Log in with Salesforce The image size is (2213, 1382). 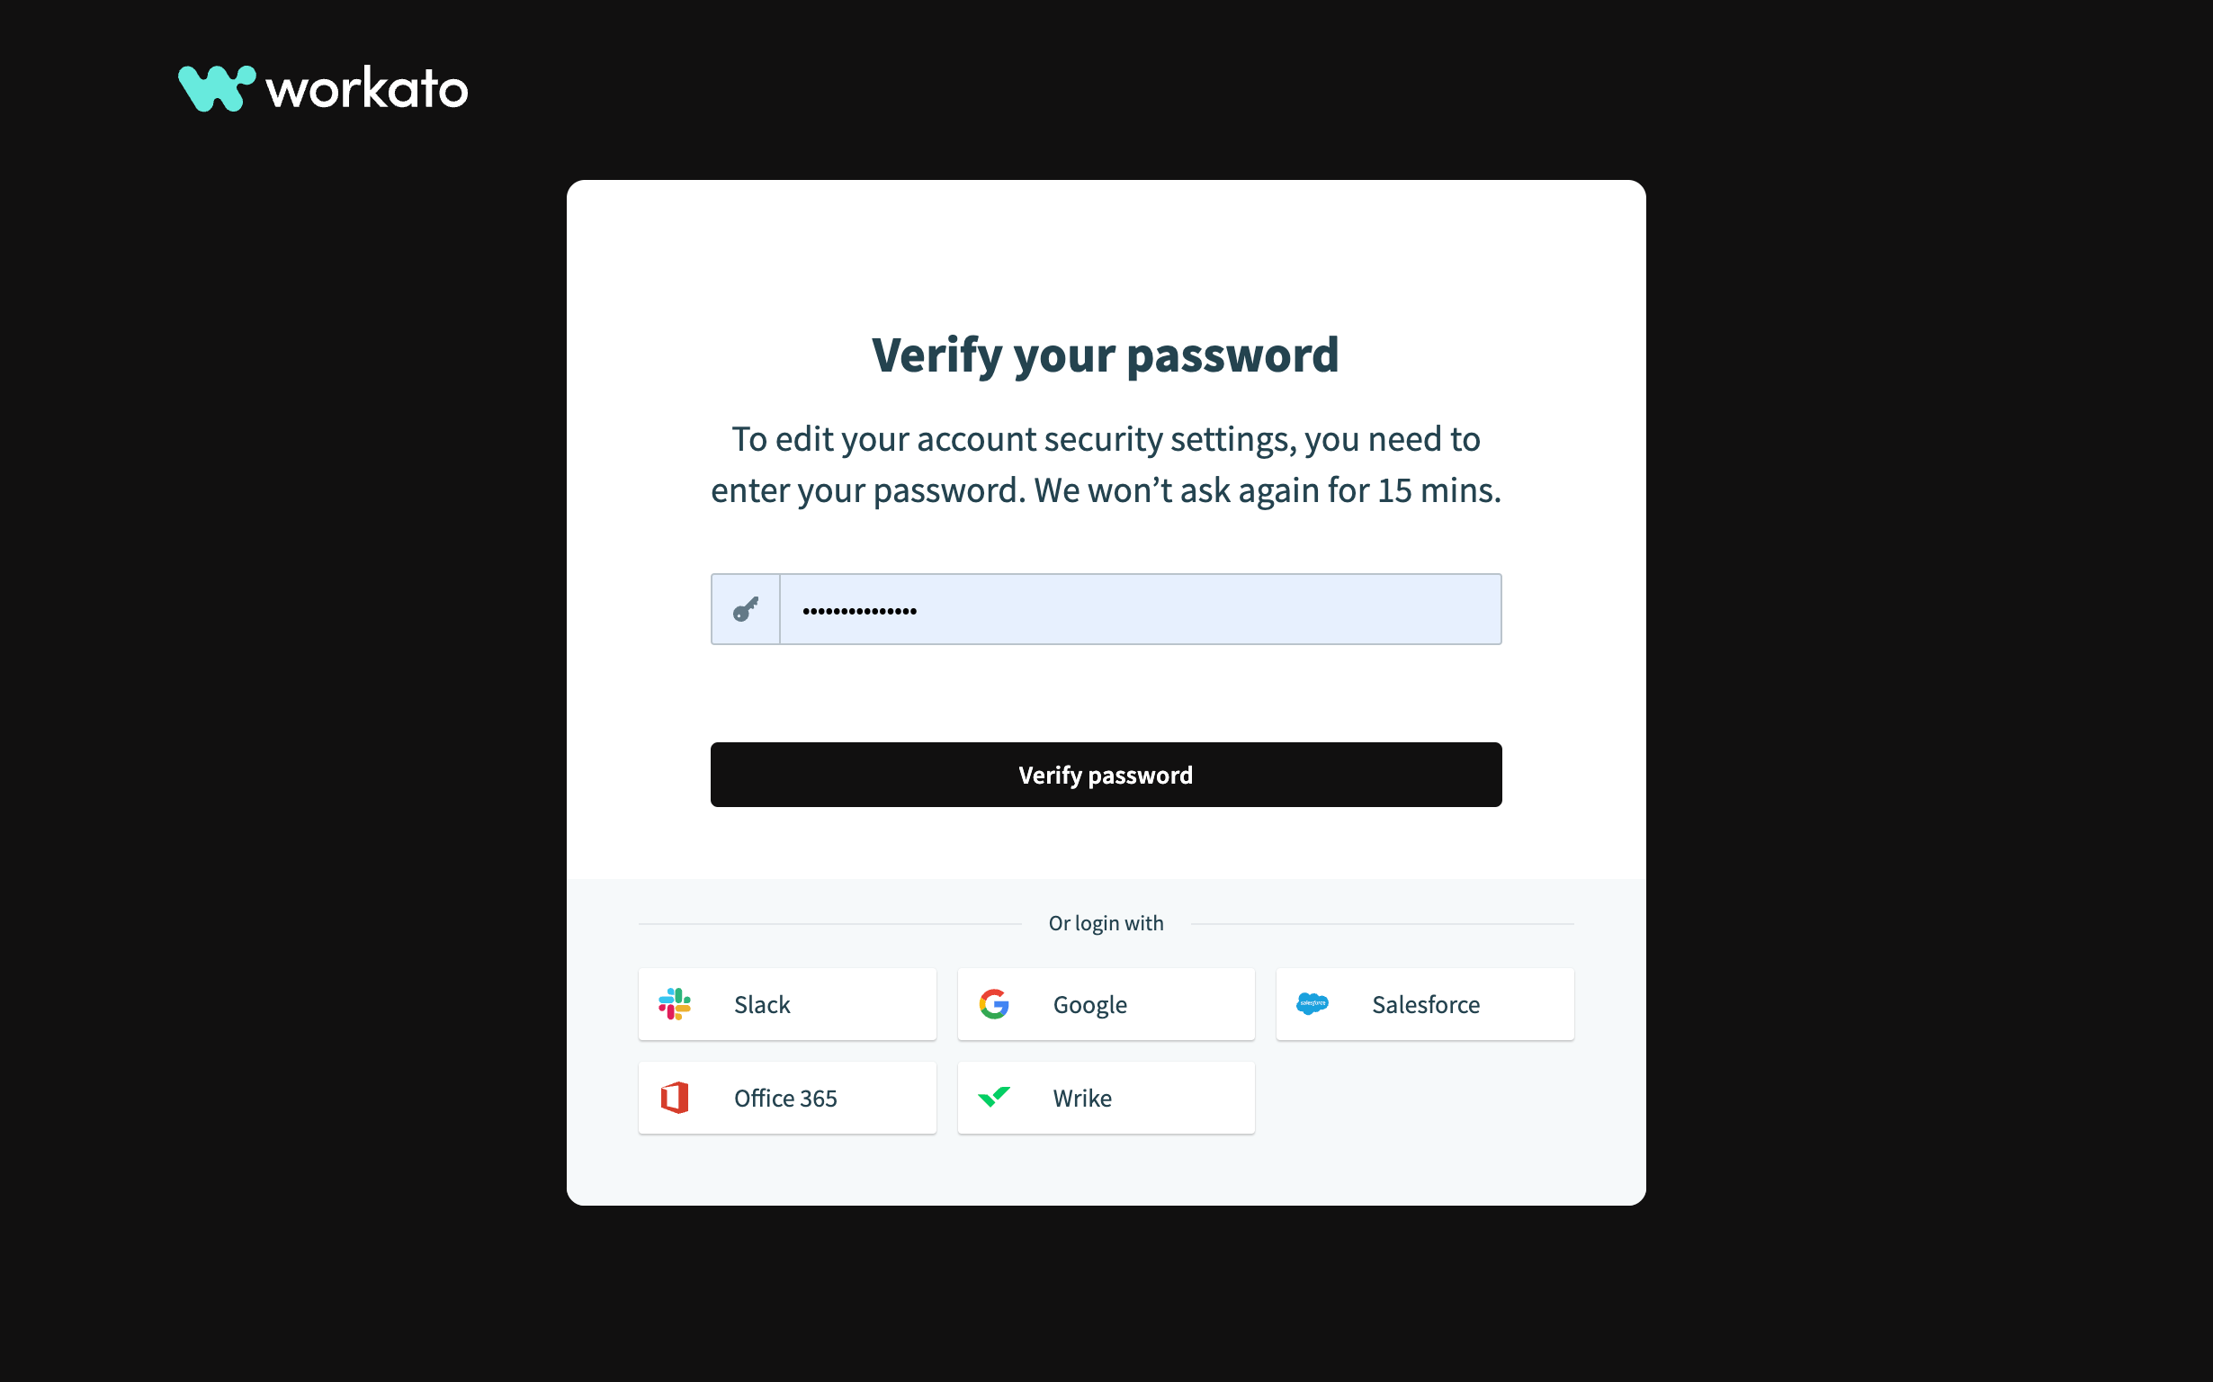click(x=1424, y=1003)
